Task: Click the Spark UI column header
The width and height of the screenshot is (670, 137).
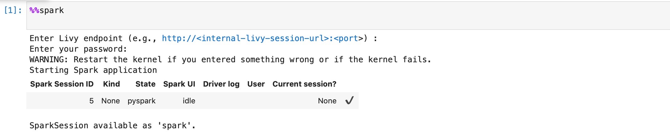Action: click(179, 84)
